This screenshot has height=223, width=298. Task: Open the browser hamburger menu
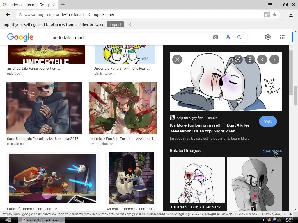click(270, 5)
